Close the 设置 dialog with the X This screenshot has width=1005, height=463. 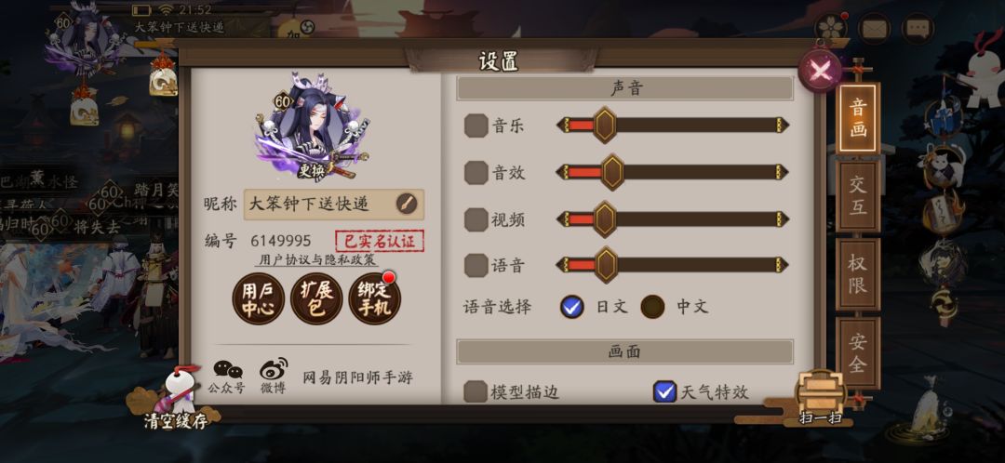click(x=820, y=71)
